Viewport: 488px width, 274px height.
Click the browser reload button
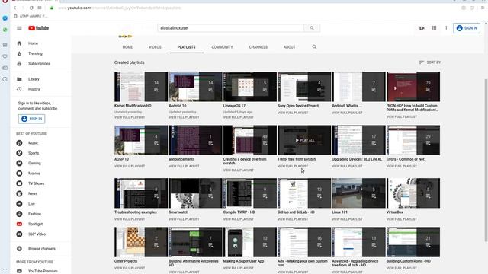[31, 8]
